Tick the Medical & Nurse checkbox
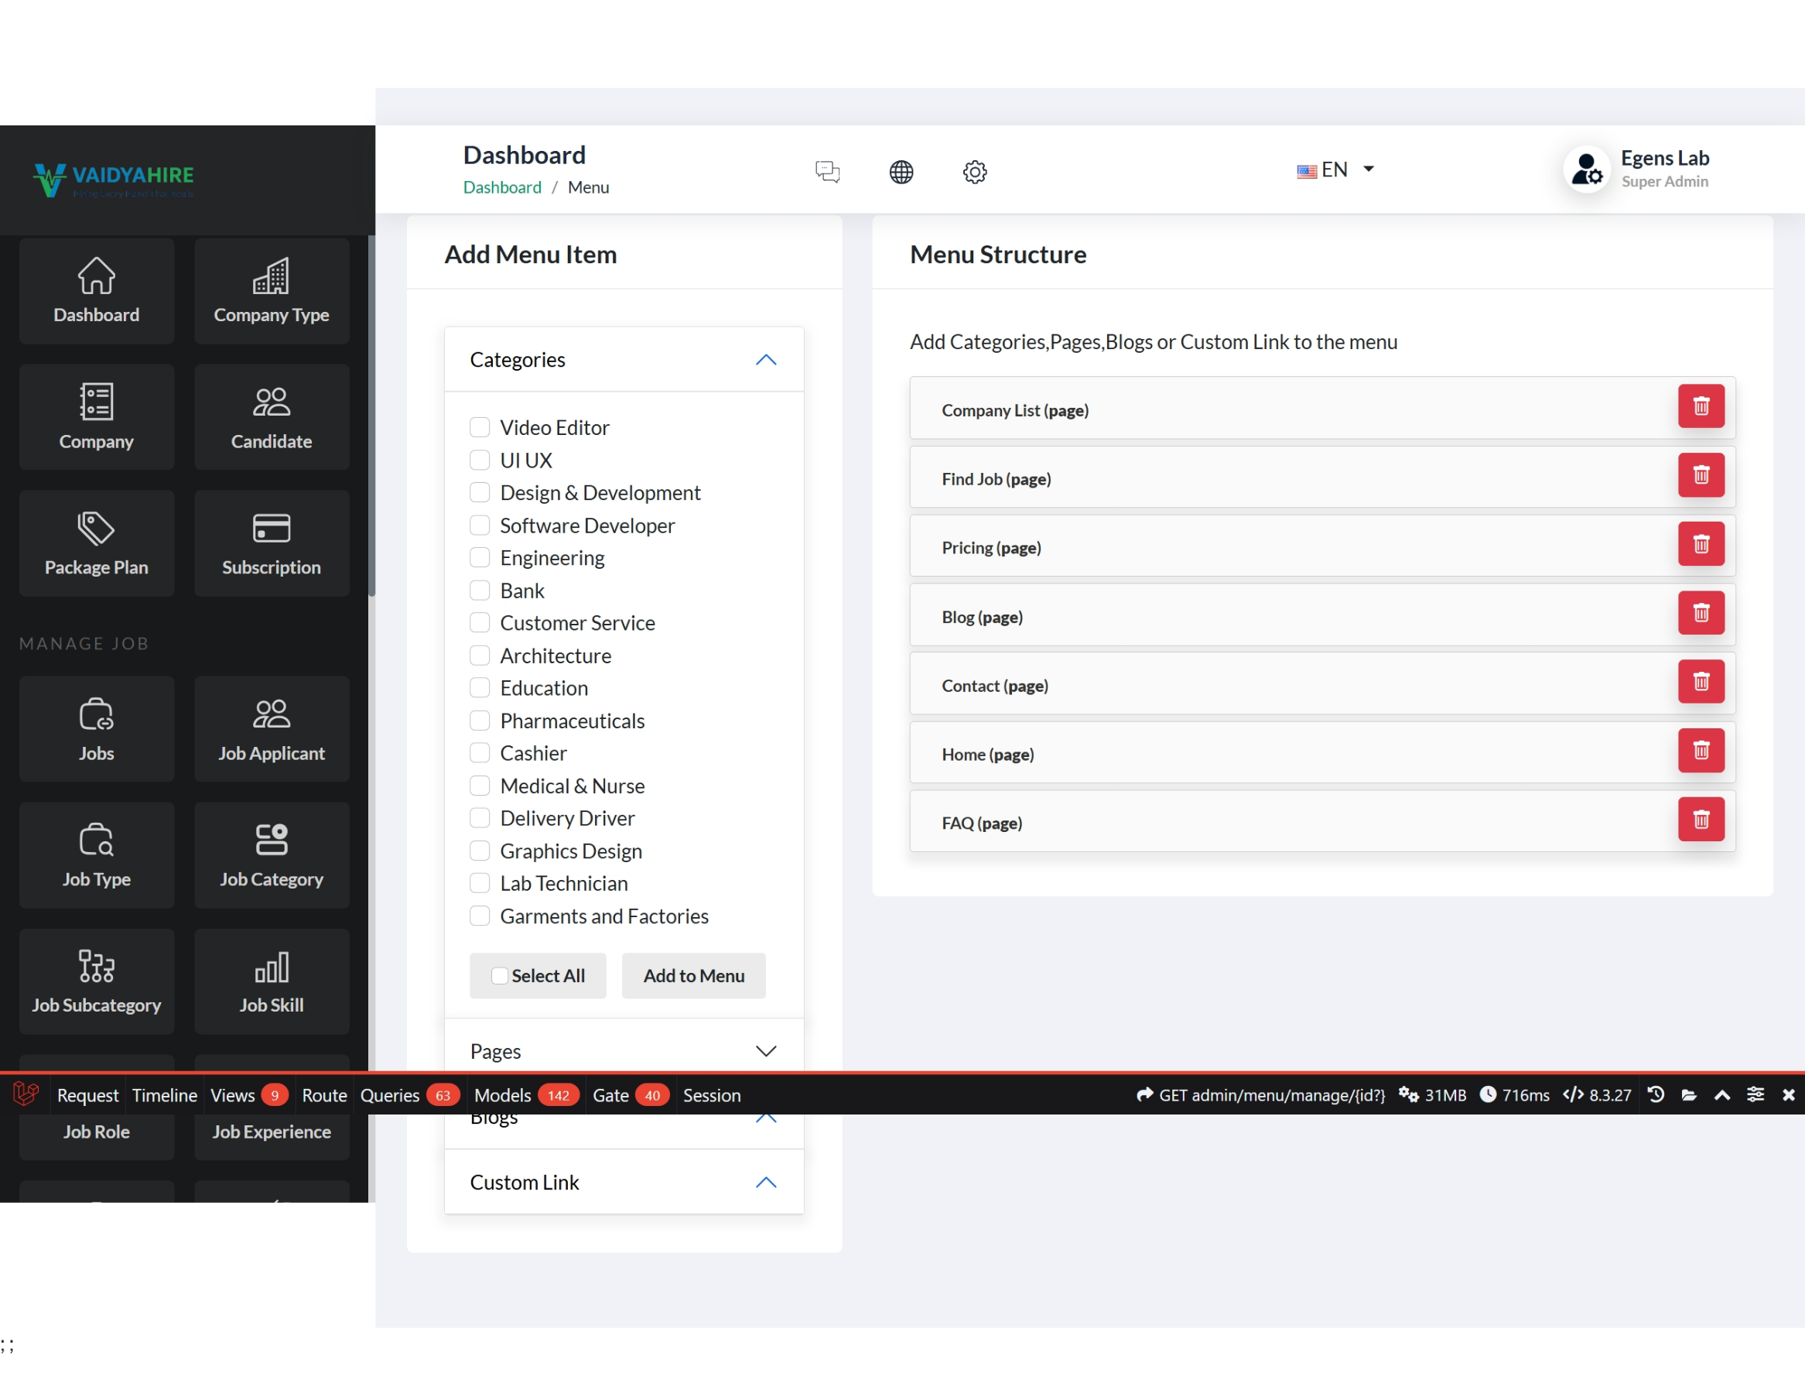The height and width of the screenshot is (1397, 1805). click(x=480, y=786)
